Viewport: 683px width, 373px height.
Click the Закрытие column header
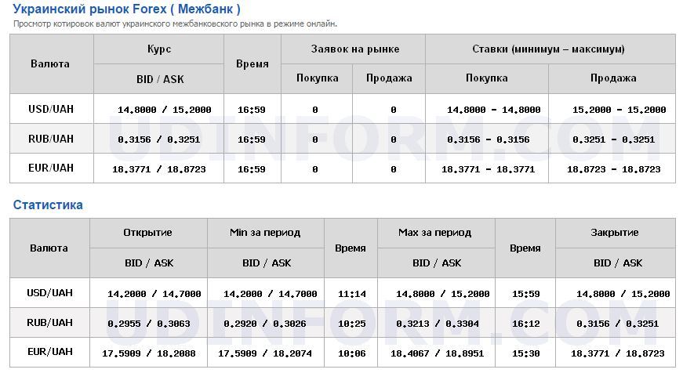[615, 233]
